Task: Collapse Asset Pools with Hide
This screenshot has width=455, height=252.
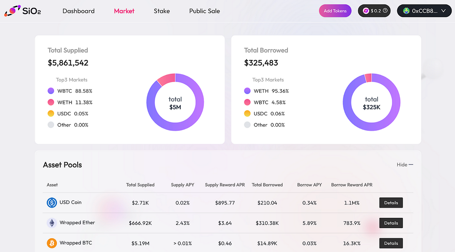Action: (x=405, y=165)
